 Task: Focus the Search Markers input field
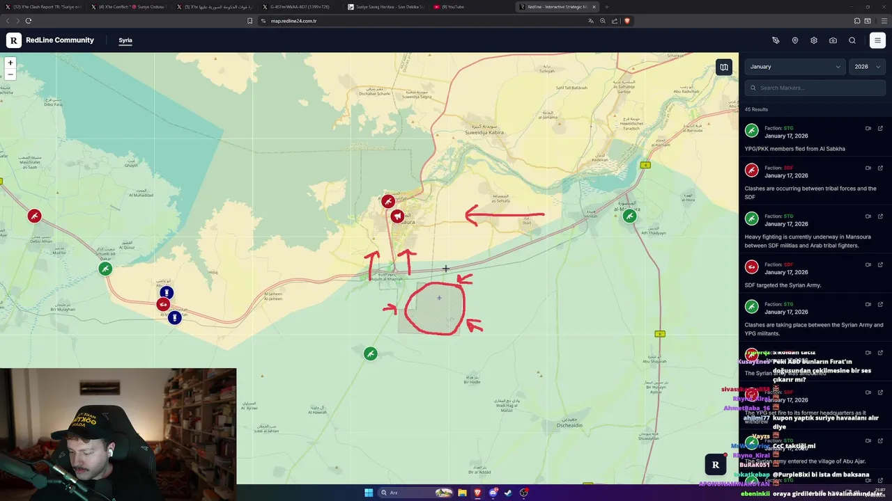[815, 88]
